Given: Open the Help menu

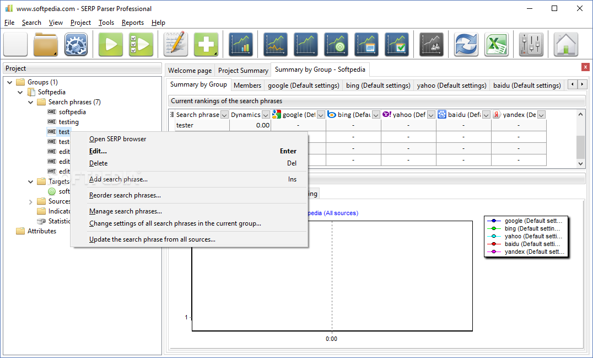Looking at the screenshot, I should pos(159,23).
